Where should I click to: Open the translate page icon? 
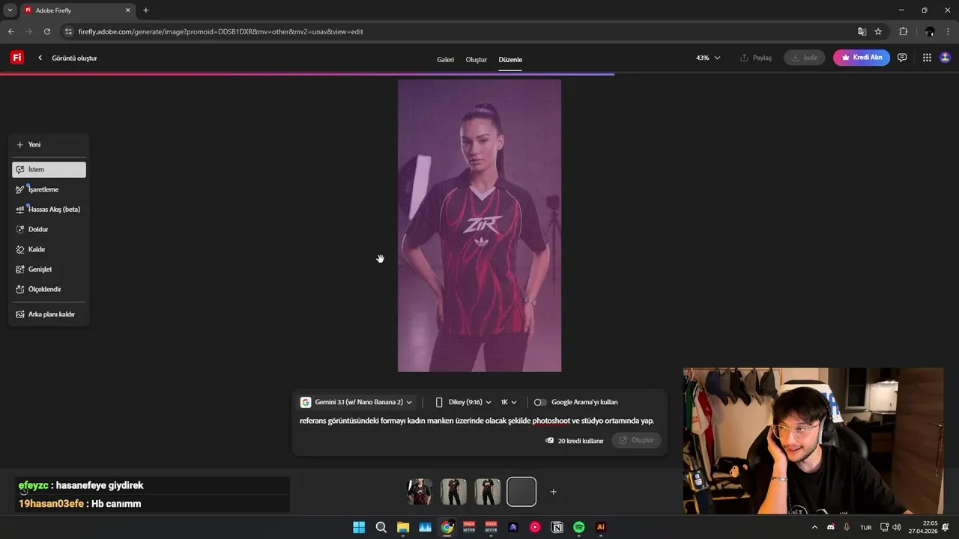(862, 31)
